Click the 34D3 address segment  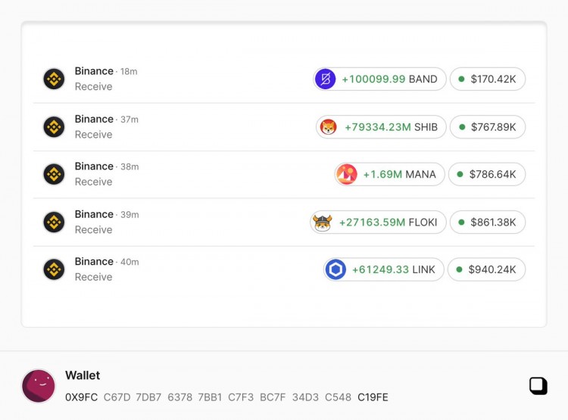coord(305,397)
